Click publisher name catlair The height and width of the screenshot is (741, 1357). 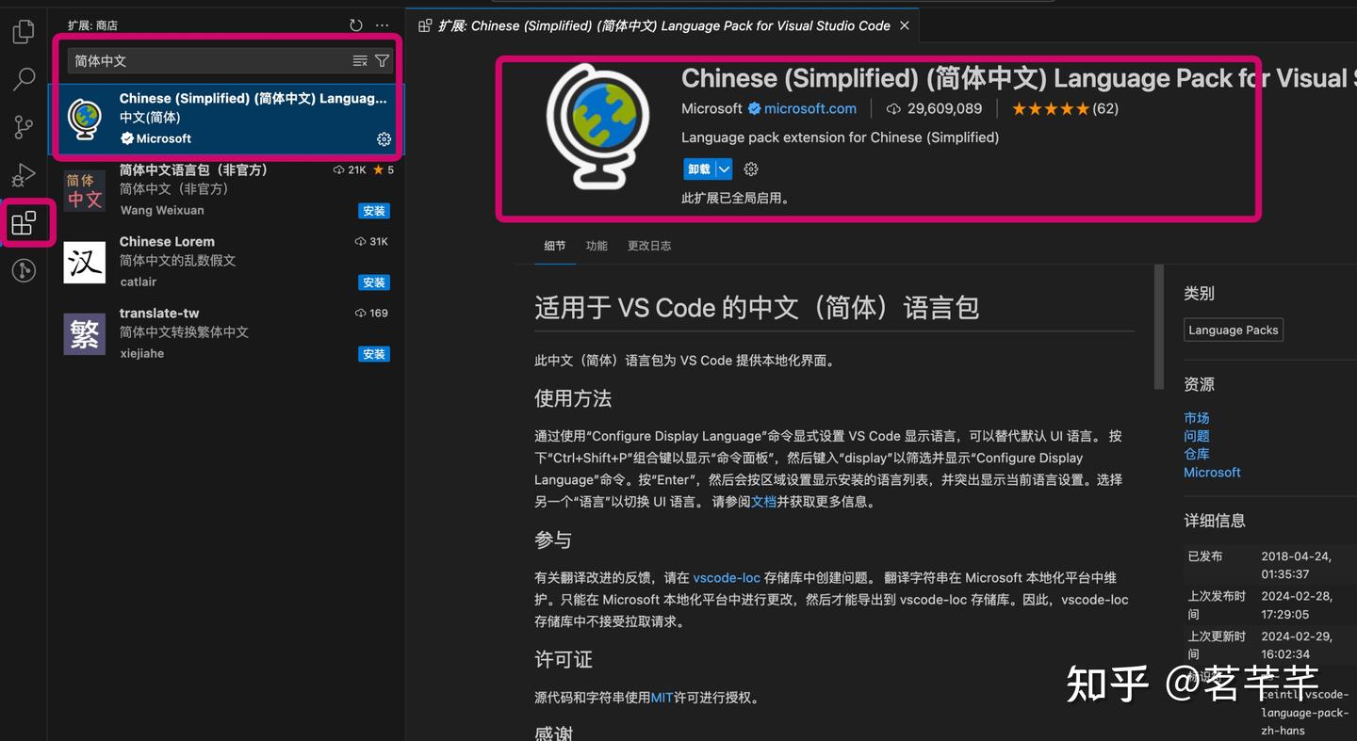(x=139, y=282)
